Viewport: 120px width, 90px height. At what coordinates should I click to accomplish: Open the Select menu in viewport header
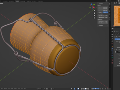(5, 89)
